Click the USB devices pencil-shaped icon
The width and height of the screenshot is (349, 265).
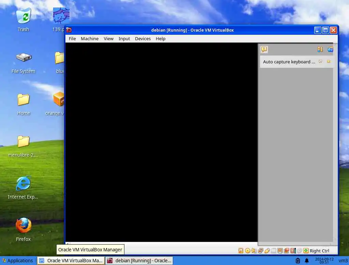tap(267, 251)
